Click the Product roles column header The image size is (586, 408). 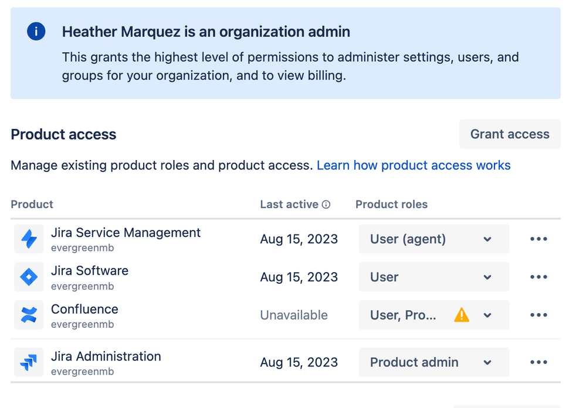pos(391,205)
